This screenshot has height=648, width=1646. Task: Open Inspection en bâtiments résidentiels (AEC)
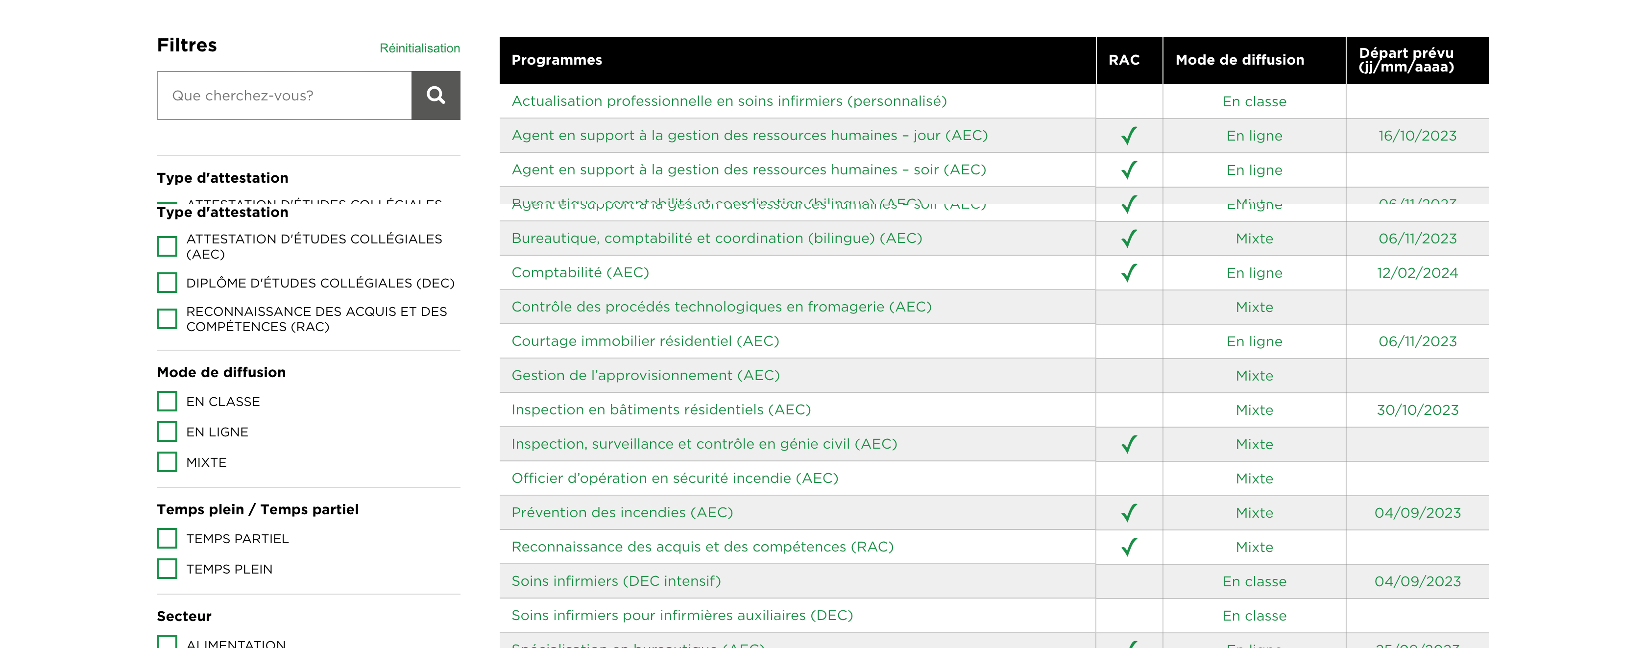click(661, 409)
